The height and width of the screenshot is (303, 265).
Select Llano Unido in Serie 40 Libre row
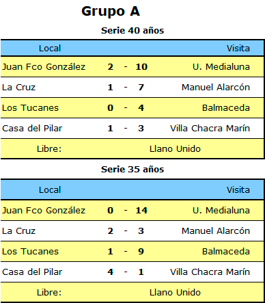pos(175,149)
